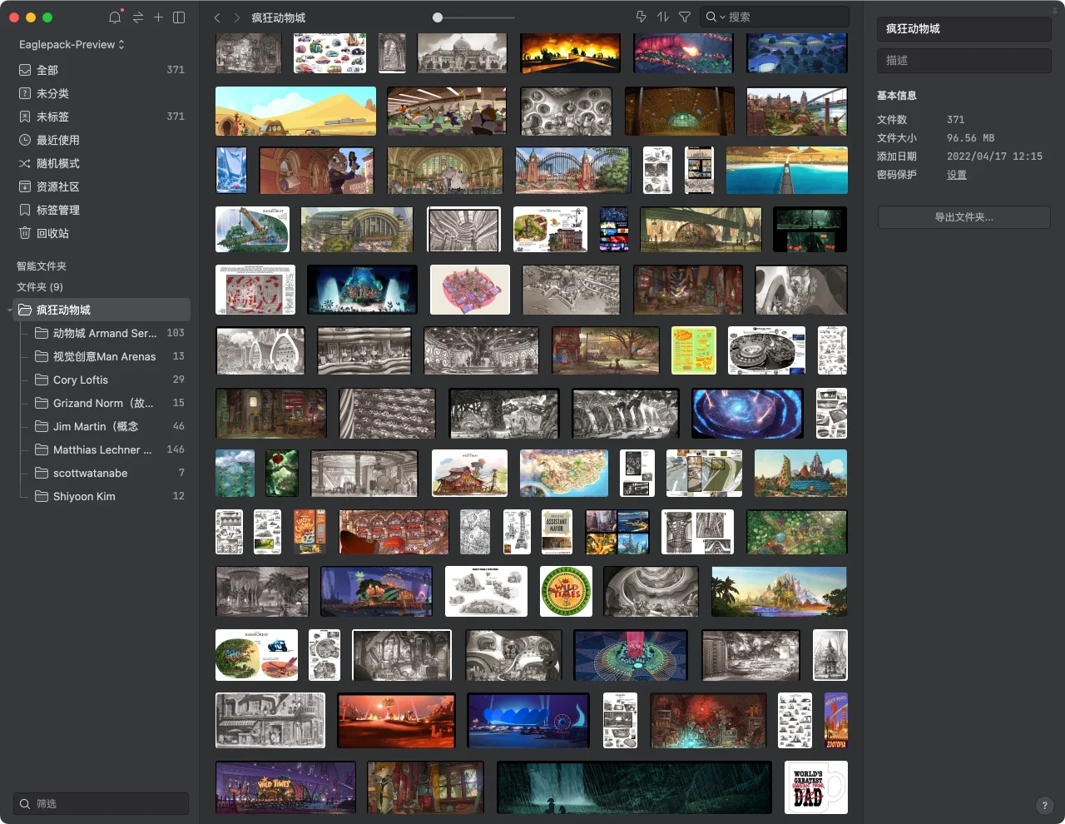Open the Eaglepack-Preview library switcher

(72, 44)
